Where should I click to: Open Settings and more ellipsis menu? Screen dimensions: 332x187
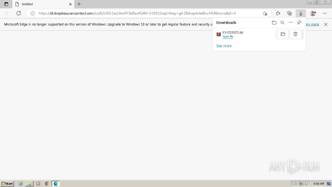click(x=325, y=13)
